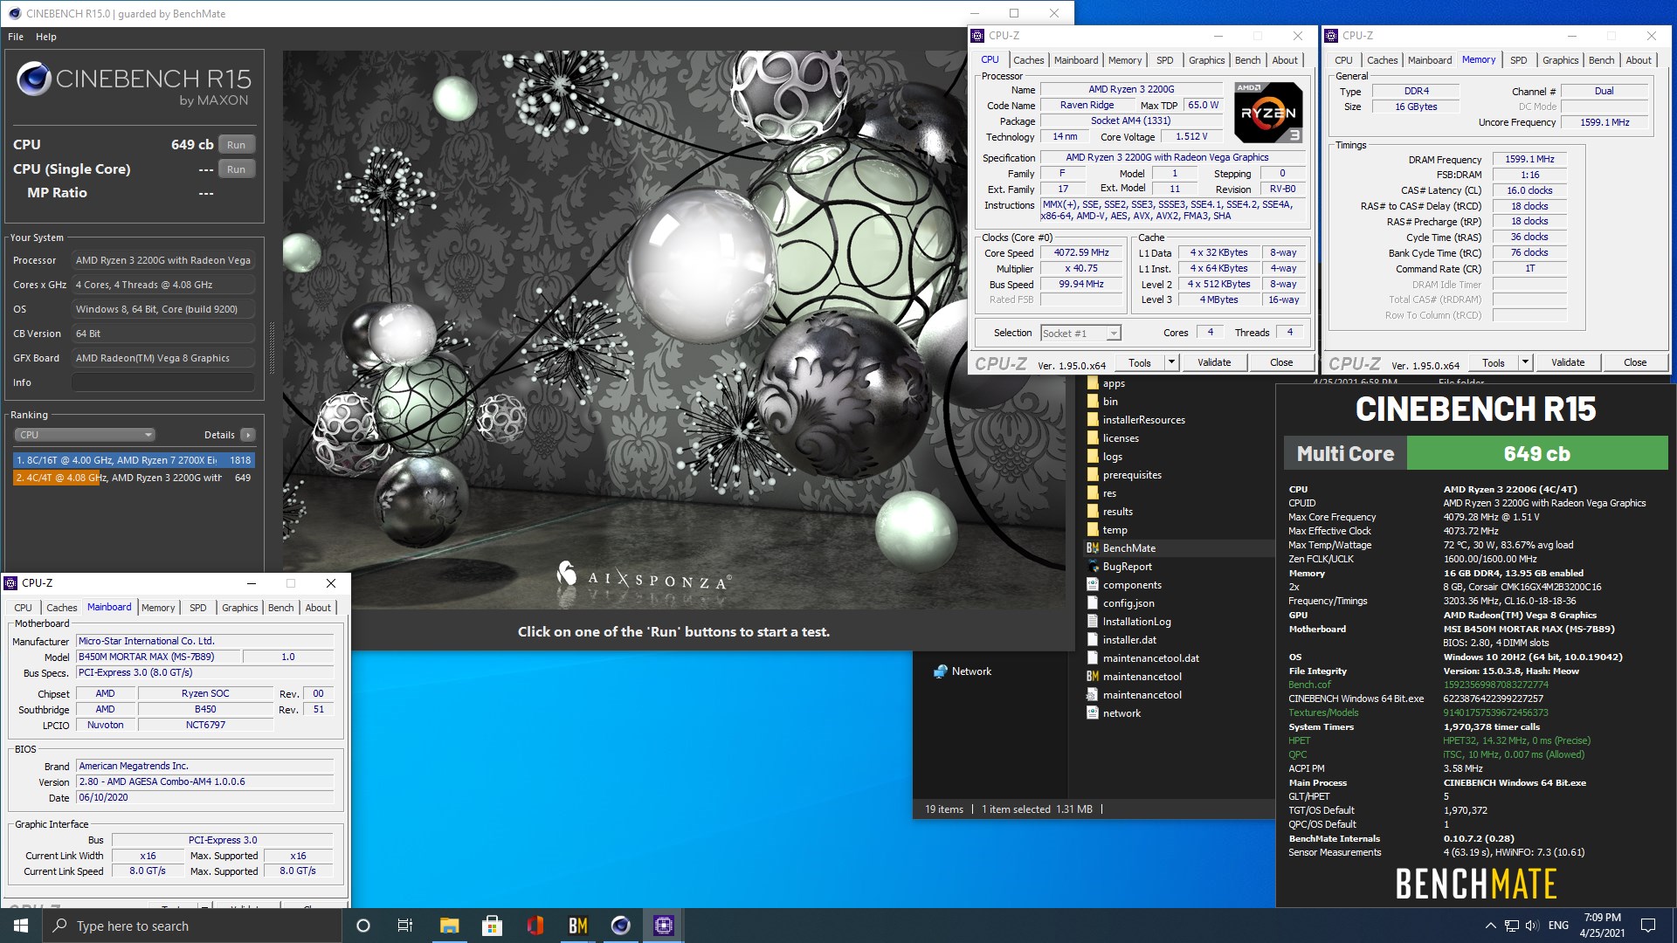Open File Explorer from the taskbar

click(449, 926)
